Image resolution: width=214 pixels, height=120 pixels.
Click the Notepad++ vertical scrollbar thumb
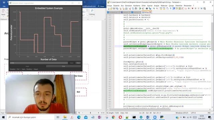point(213,37)
